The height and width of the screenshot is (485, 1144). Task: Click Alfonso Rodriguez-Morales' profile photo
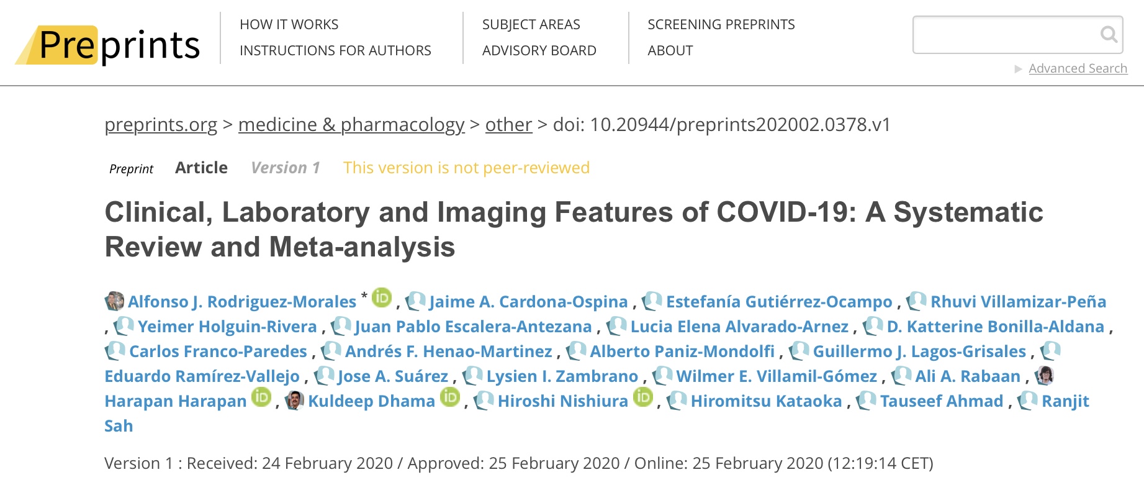(114, 301)
